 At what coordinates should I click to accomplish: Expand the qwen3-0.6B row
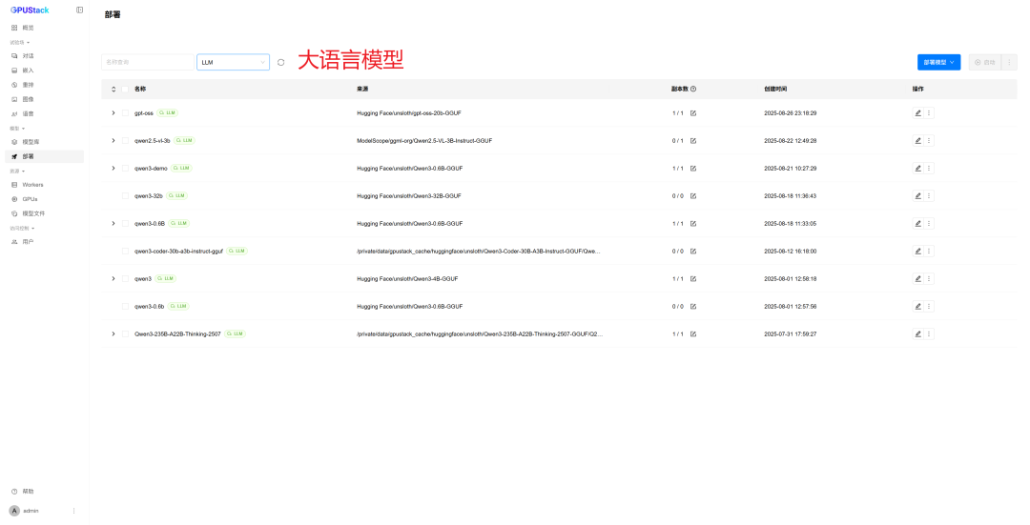[113, 223]
